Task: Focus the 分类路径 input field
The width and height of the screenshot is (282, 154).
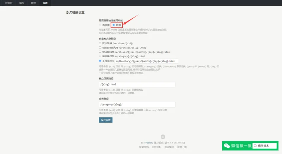Action: (x=137, y=104)
